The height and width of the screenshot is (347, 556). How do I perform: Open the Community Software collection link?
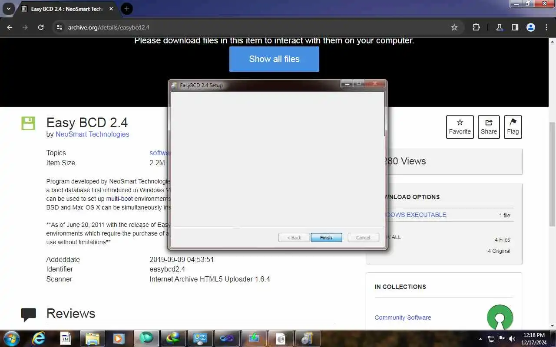(403, 318)
